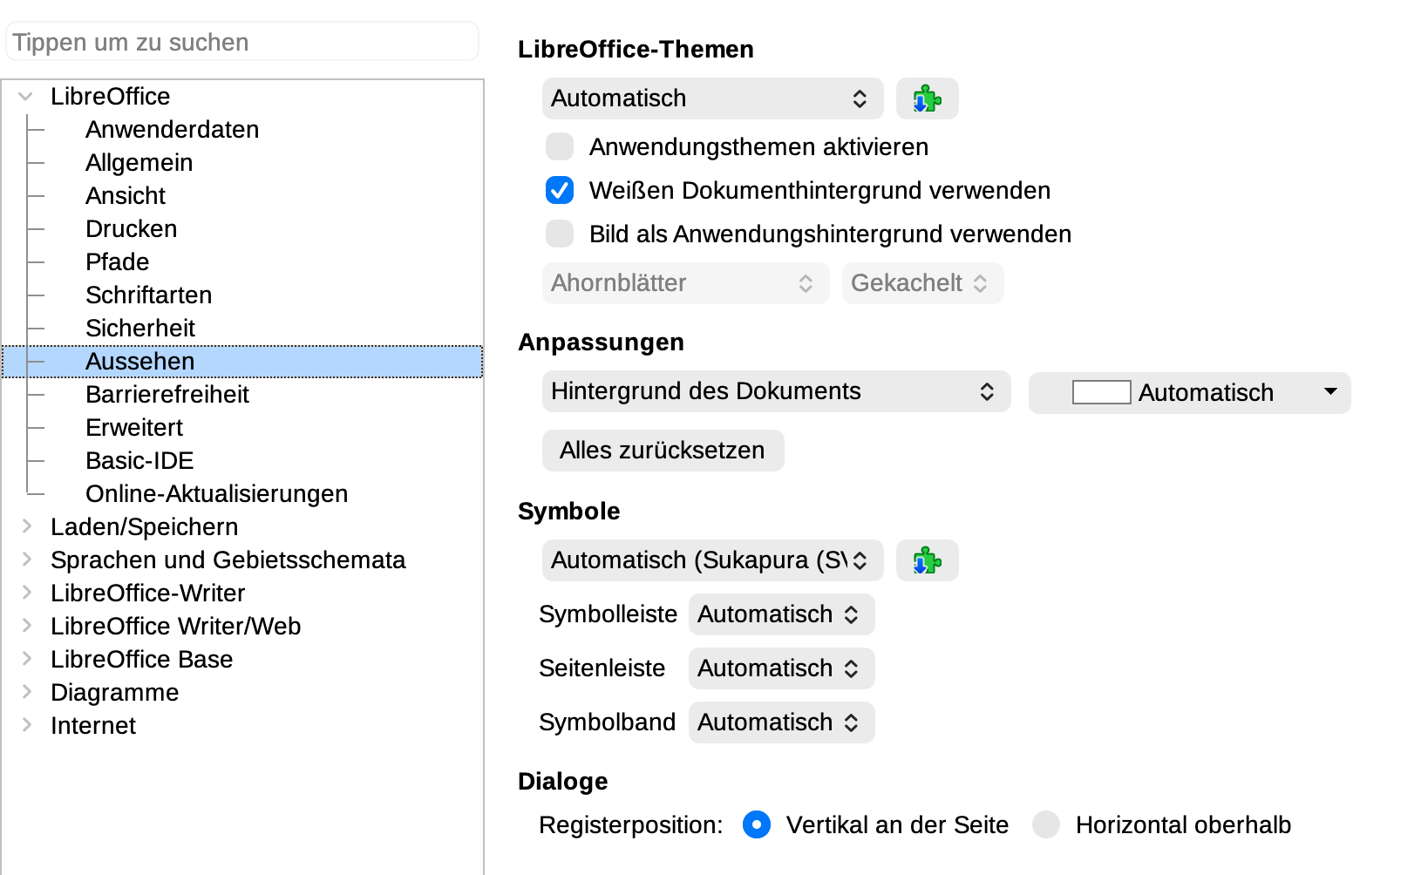
Task: Select Online-Aktualisierungen in the tree
Action: (x=216, y=493)
